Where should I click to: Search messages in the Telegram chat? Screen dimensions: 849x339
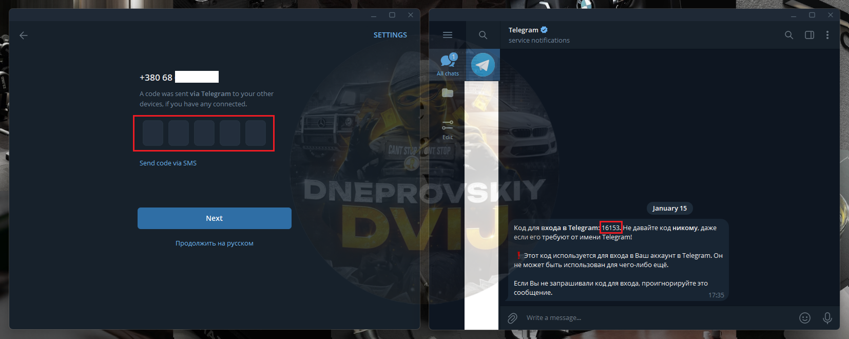pyautogui.click(x=789, y=35)
